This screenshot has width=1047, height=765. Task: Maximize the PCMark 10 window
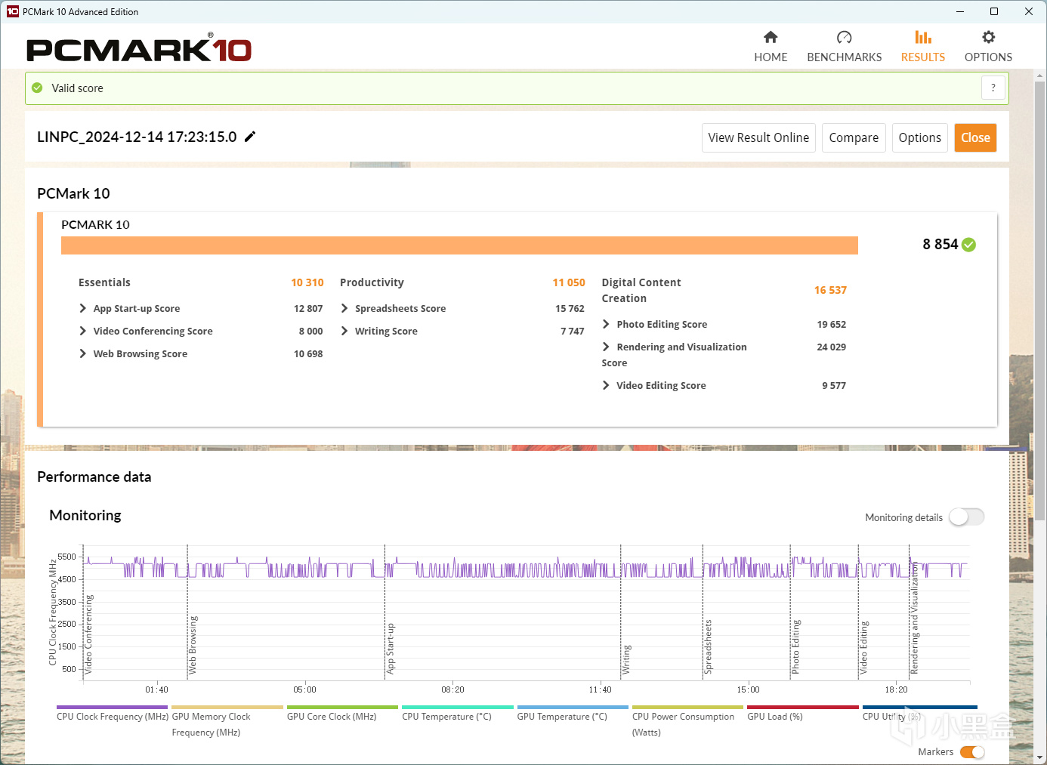pos(994,11)
